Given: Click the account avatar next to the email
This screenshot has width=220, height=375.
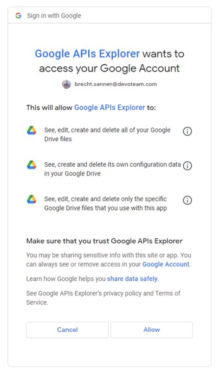Looking at the screenshot, I should pyautogui.click(x=66, y=84).
